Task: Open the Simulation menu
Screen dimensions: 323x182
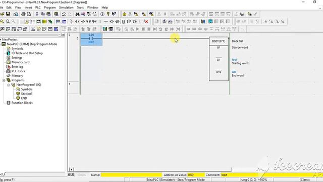Action: [x=66, y=8]
